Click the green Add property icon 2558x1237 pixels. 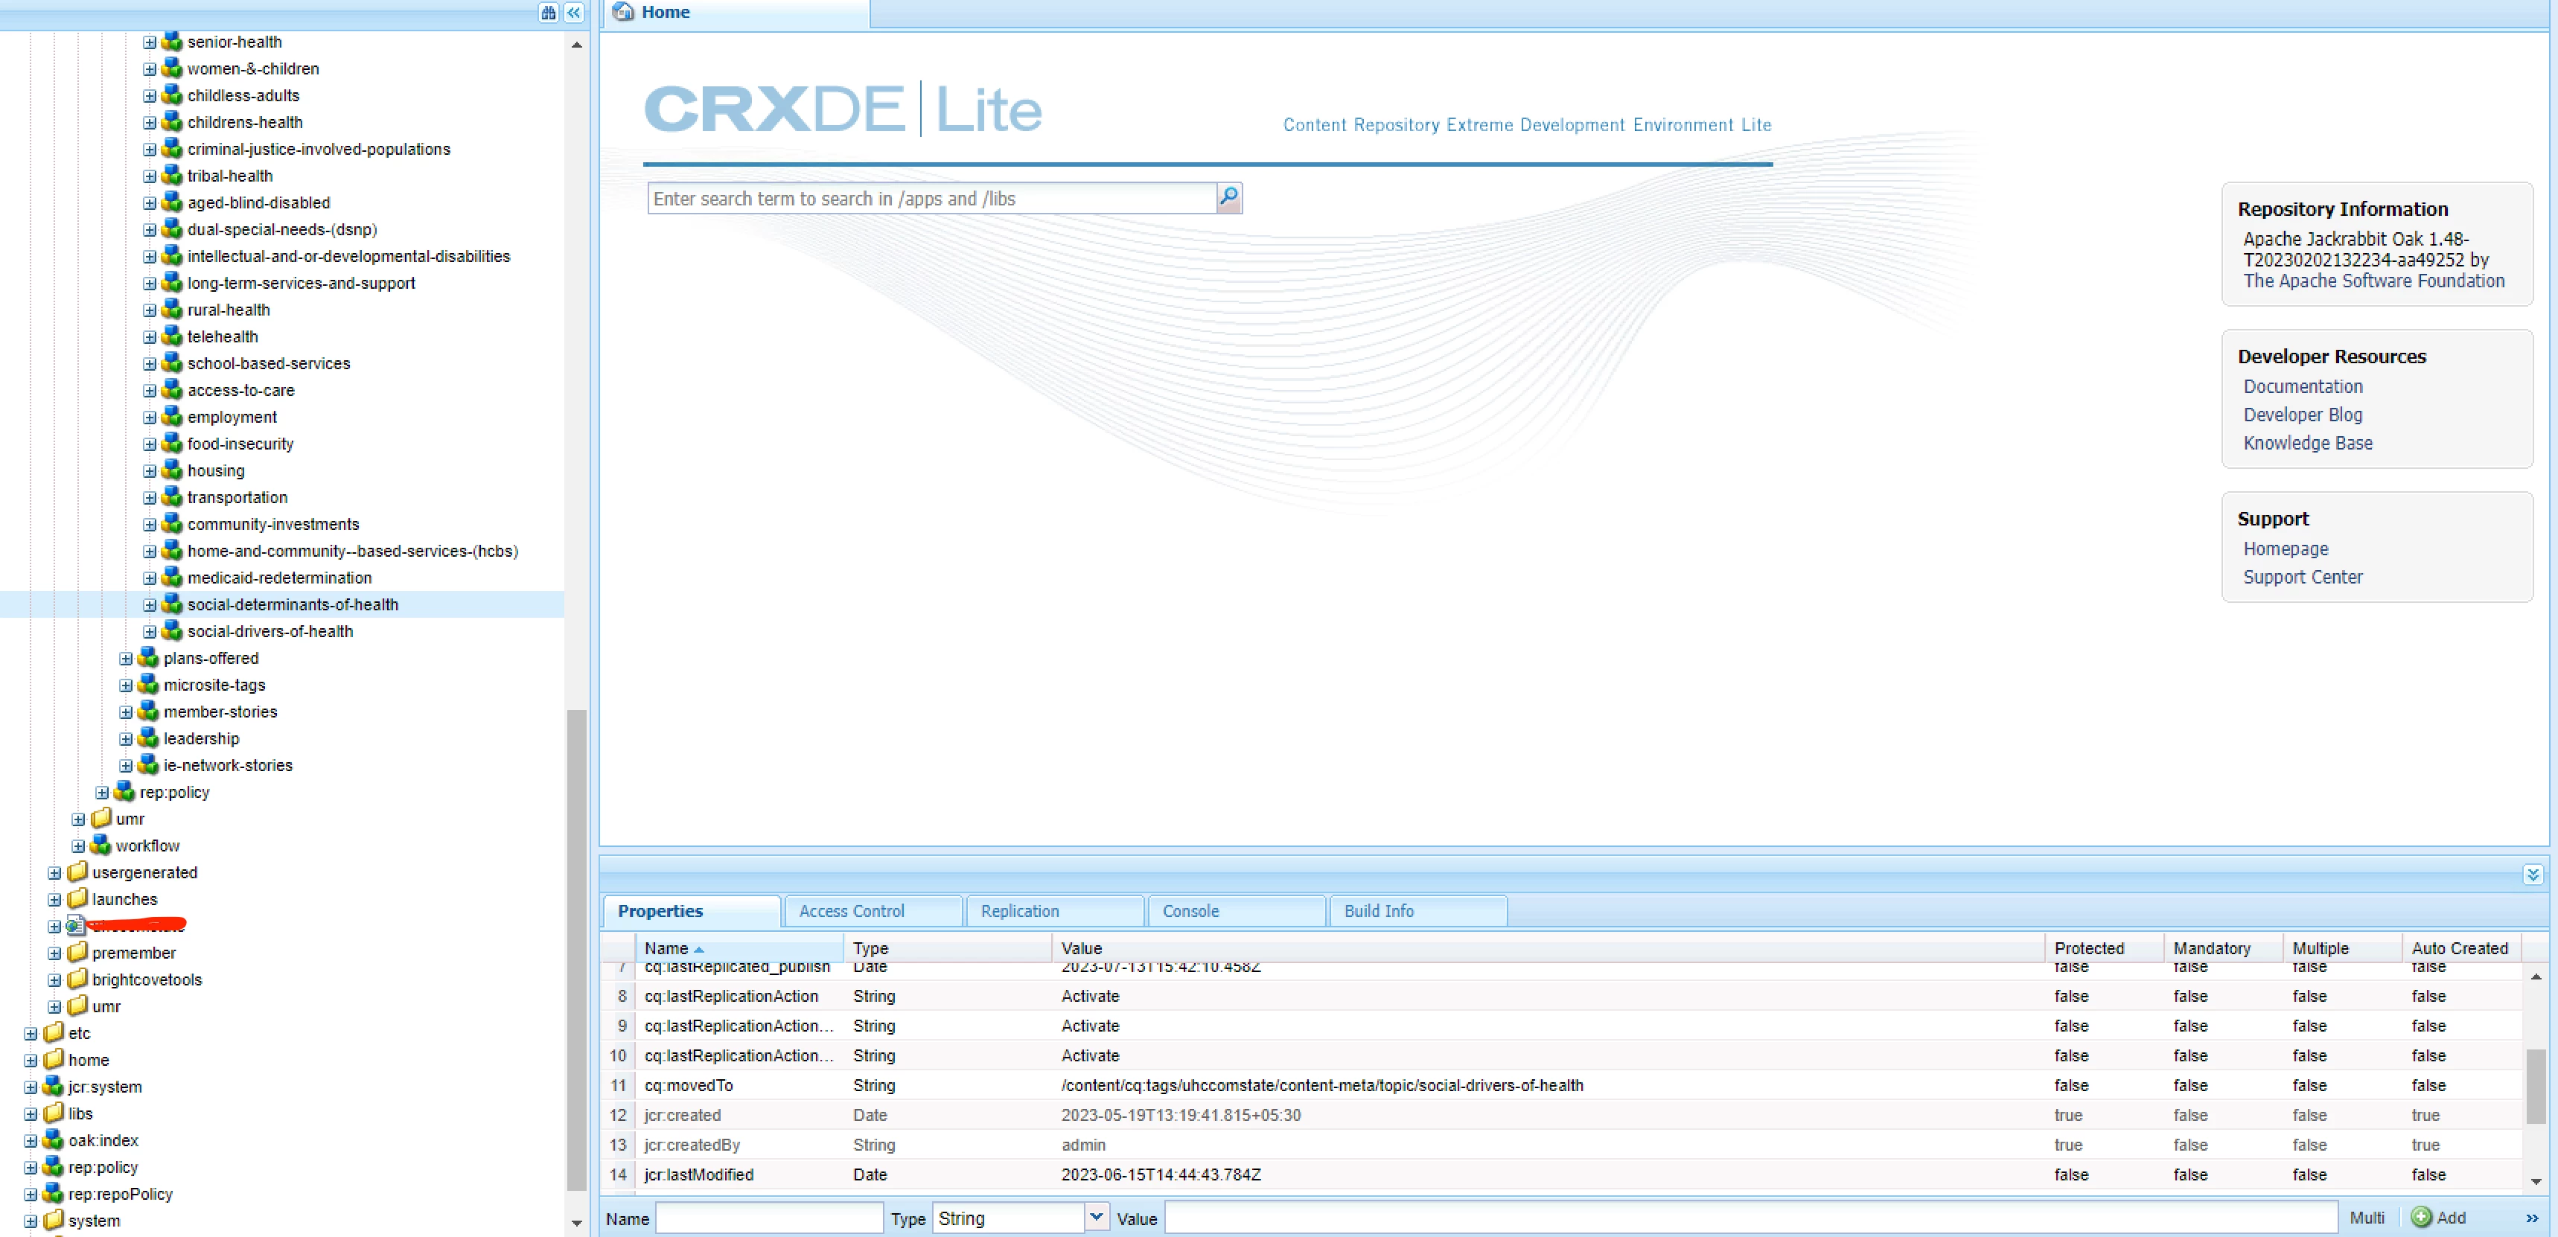pos(2422,1217)
